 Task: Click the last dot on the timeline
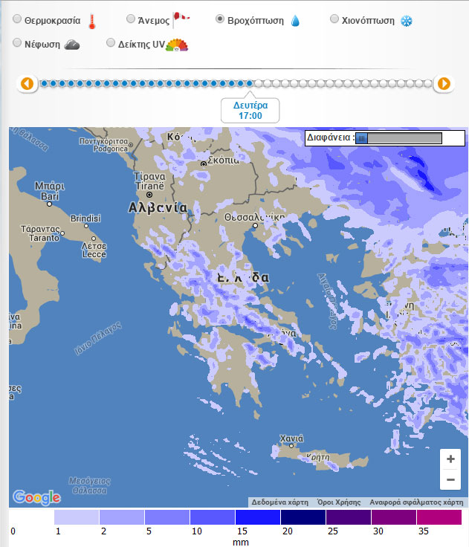coord(427,83)
